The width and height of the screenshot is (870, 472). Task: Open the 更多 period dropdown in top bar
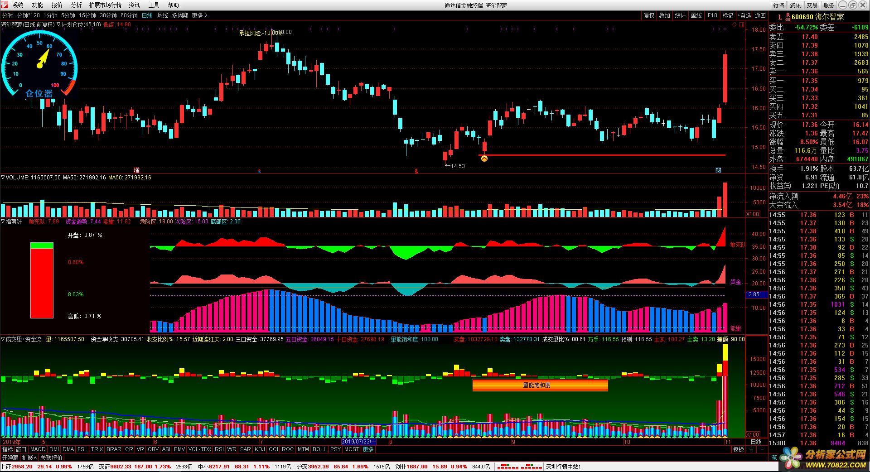[x=199, y=15]
